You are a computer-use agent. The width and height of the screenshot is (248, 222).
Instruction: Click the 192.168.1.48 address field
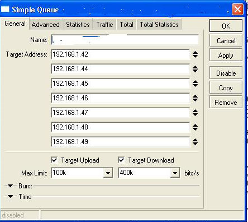click(x=121, y=127)
